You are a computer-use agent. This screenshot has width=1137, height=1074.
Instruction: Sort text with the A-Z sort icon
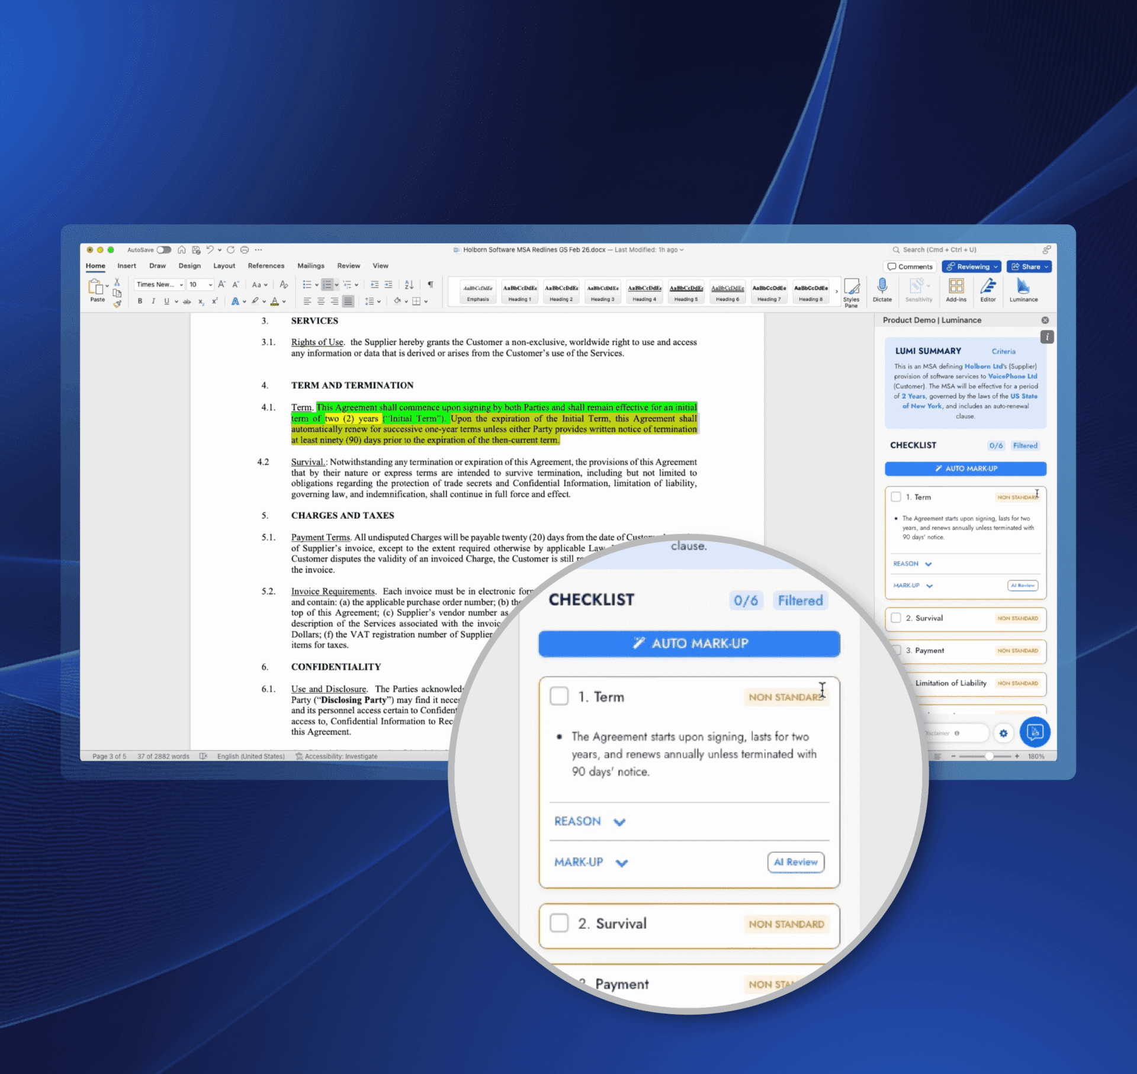[x=409, y=284]
